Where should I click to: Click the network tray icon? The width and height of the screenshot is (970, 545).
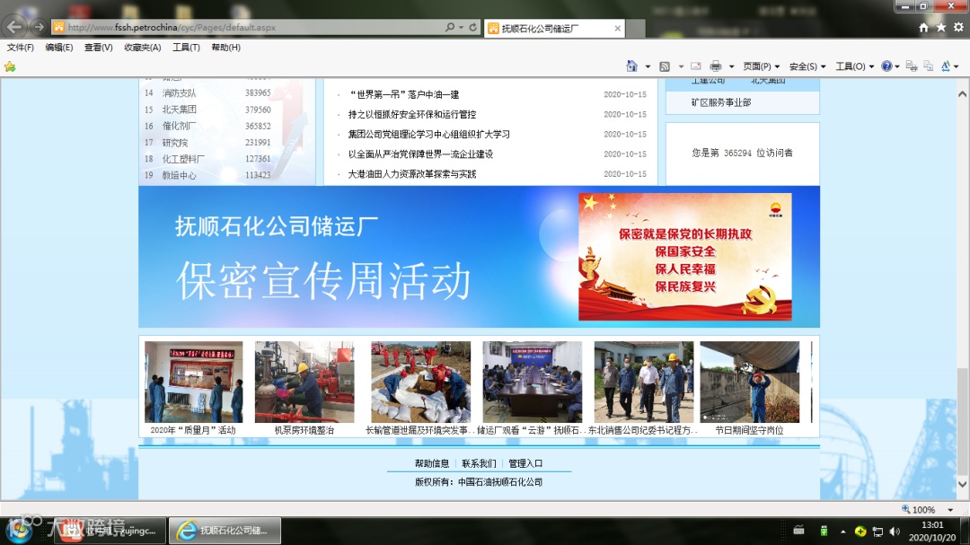[x=877, y=532]
